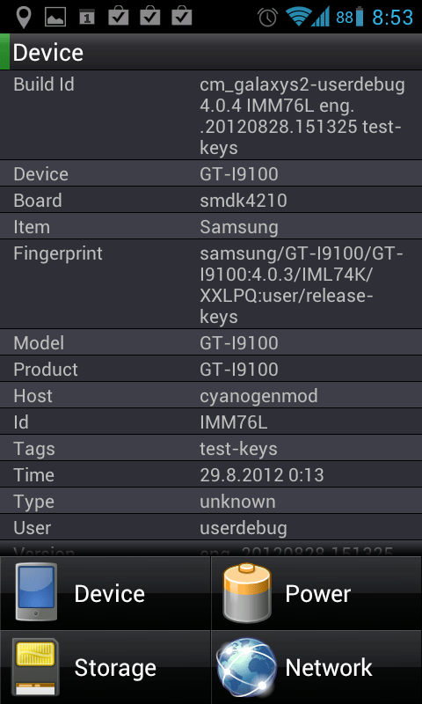Select the Build Id row

[x=211, y=115]
